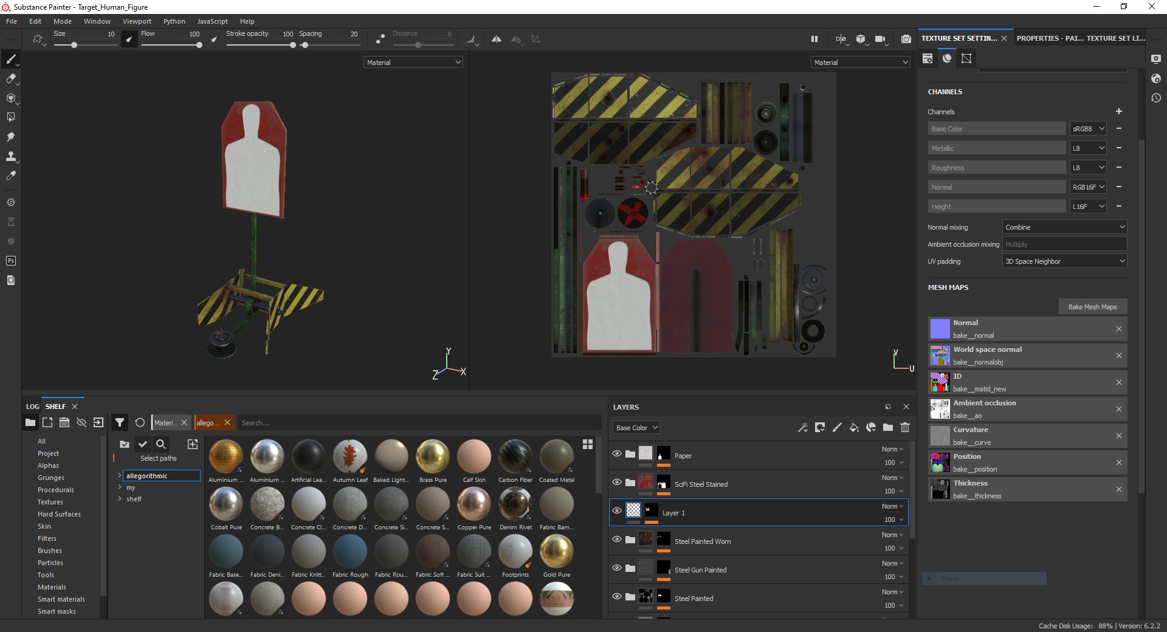
Task: Open the Viewport menu
Action: click(137, 21)
